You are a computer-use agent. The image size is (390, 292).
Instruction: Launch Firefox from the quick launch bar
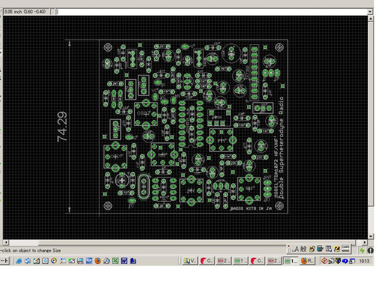(x=97, y=261)
